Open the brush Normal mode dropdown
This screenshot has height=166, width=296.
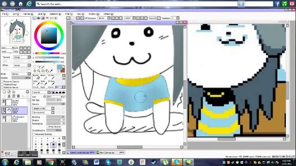pos(42,92)
